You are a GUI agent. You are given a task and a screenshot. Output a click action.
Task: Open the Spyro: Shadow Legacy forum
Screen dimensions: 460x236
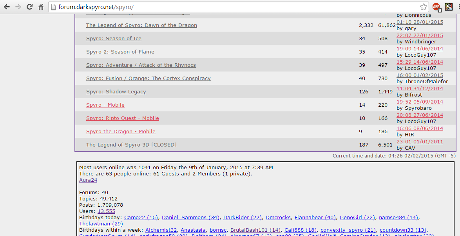click(116, 92)
